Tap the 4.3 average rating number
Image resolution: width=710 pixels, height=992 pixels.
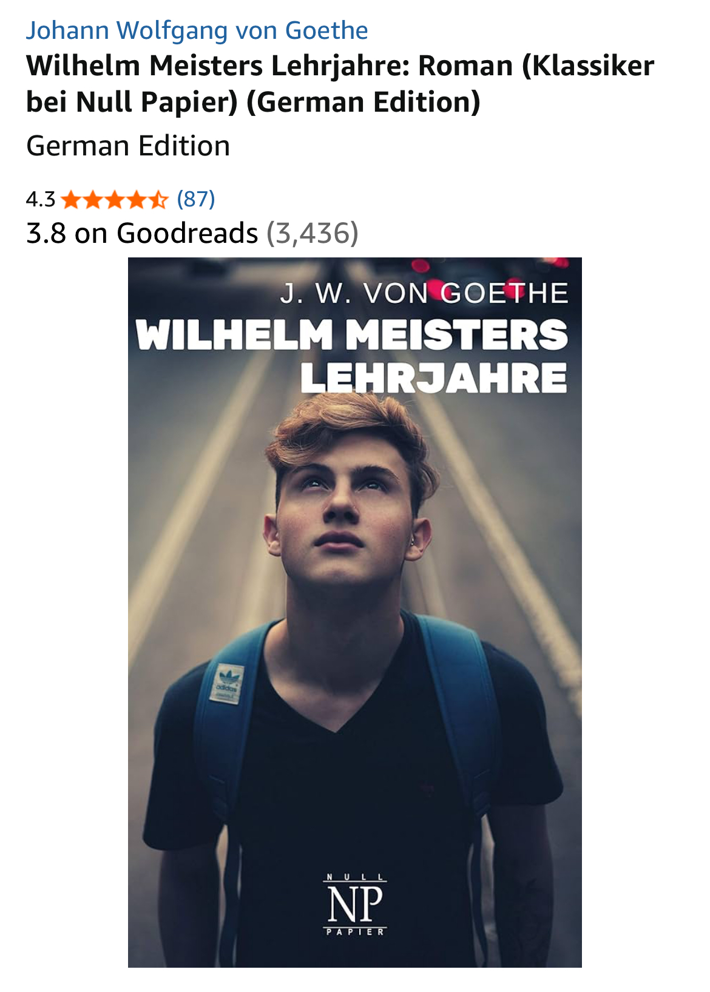coord(40,199)
